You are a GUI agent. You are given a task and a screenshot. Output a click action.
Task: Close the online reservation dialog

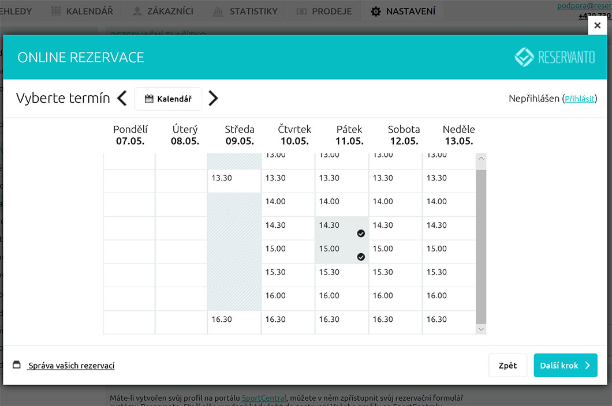597,25
